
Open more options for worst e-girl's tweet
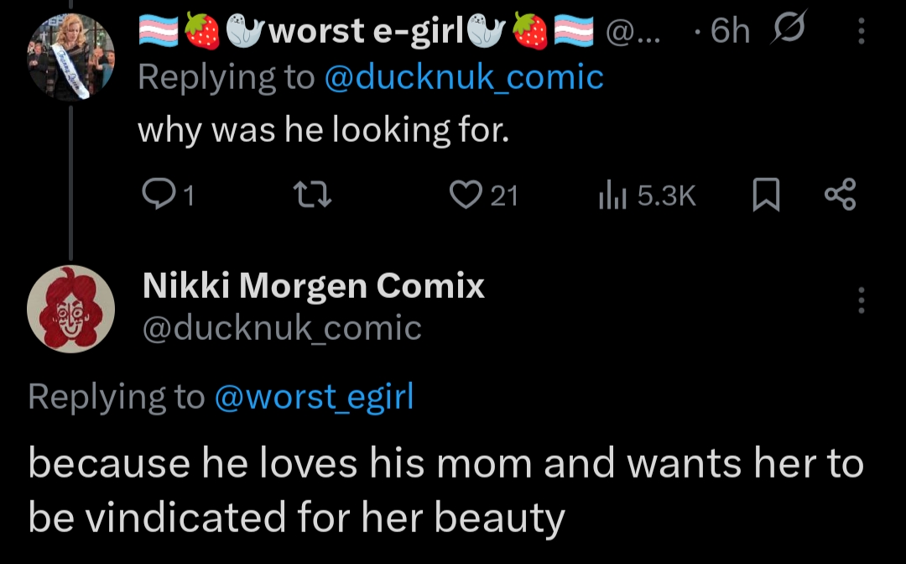[x=862, y=31]
